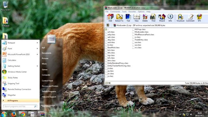Open Pictures from Start menu
The height and width of the screenshot is (117, 208).
click(x=45, y=58)
